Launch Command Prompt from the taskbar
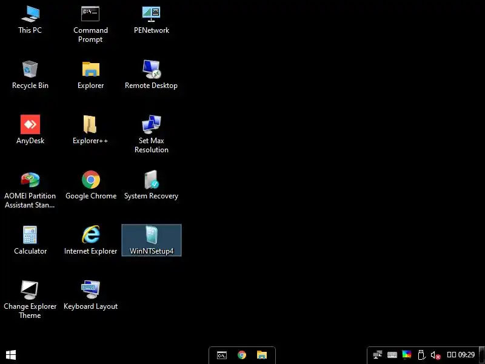 tap(222, 355)
